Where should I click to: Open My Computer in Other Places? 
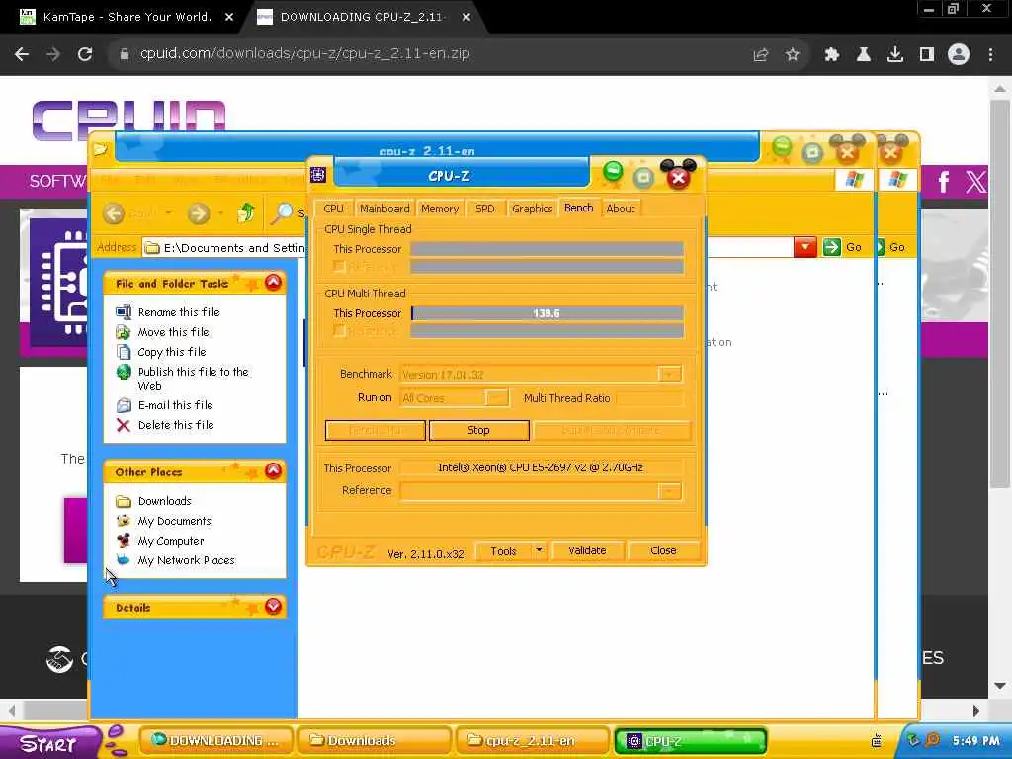[x=171, y=541]
